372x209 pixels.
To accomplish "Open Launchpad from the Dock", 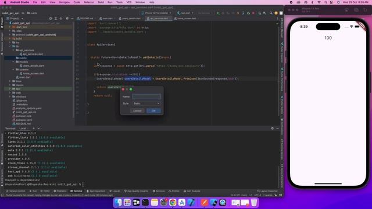I will pos(127,203).
